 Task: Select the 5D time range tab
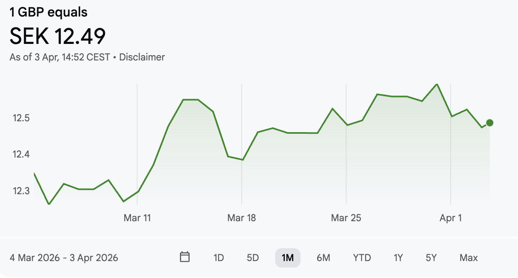[253, 258]
